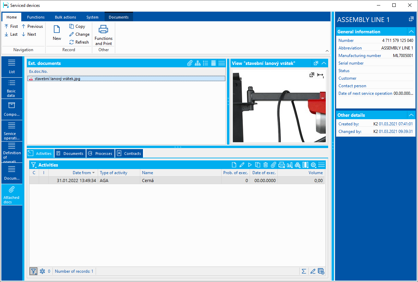Open the Functions ribbon tab
Image resolution: width=418 pixels, height=282 pixels.
[x=36, y=17]
